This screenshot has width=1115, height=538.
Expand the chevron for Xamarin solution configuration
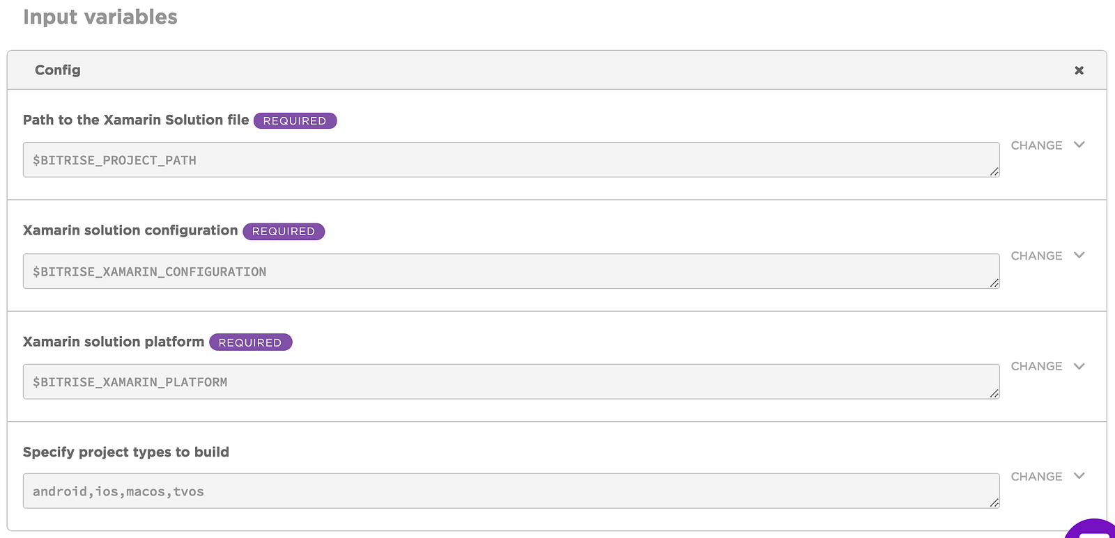(1079, 255)
